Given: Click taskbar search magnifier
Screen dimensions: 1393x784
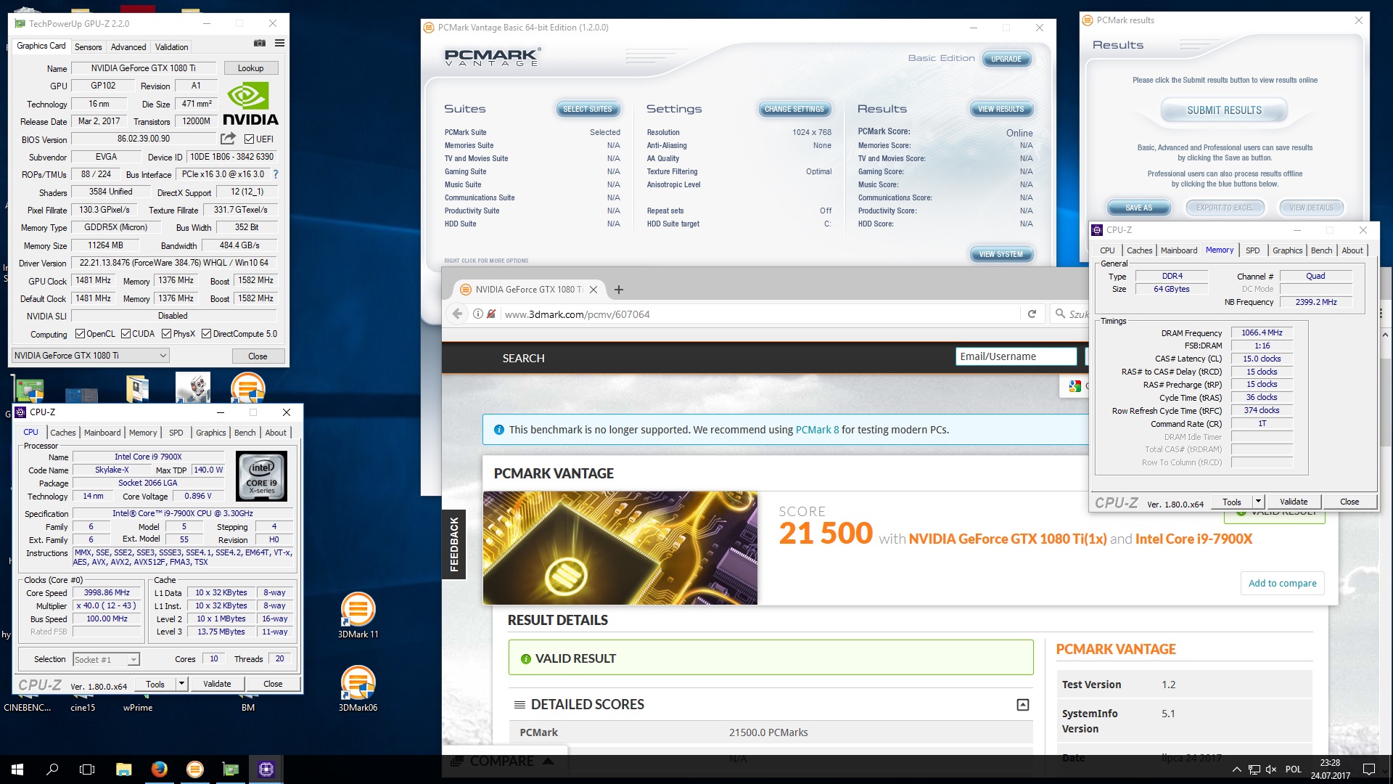Looking at the screenshot, I should pyautogui.click(x=52, y=769).
